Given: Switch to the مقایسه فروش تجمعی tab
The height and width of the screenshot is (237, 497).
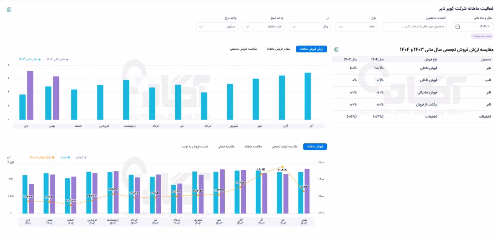Looking at the screenshot, I should click(x=244, y=49).
